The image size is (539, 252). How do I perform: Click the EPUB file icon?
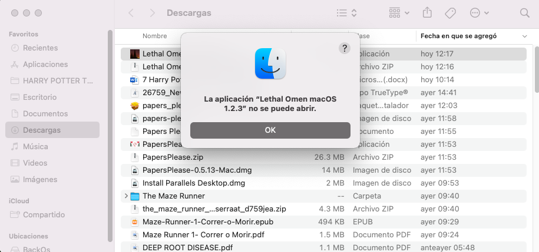coord(135,222)
